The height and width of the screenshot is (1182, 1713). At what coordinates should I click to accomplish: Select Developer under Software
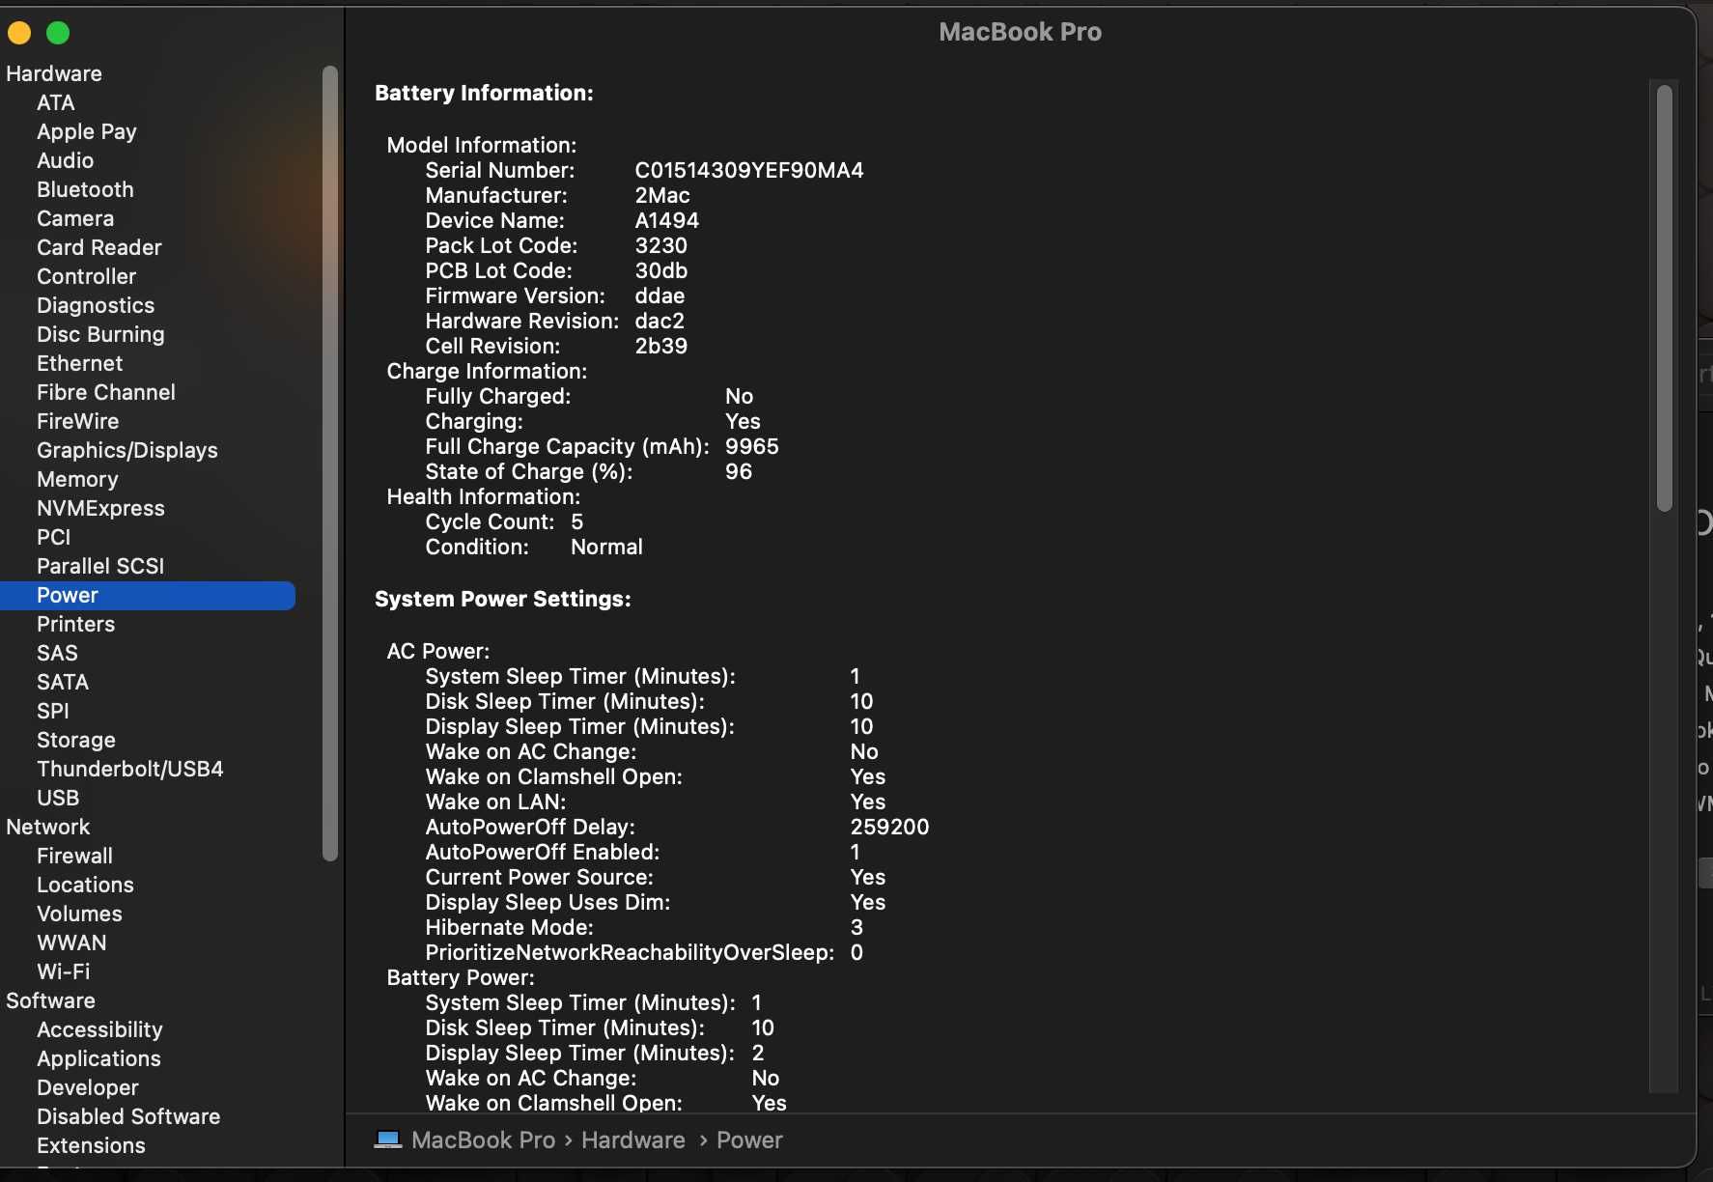pos(88,1087)
